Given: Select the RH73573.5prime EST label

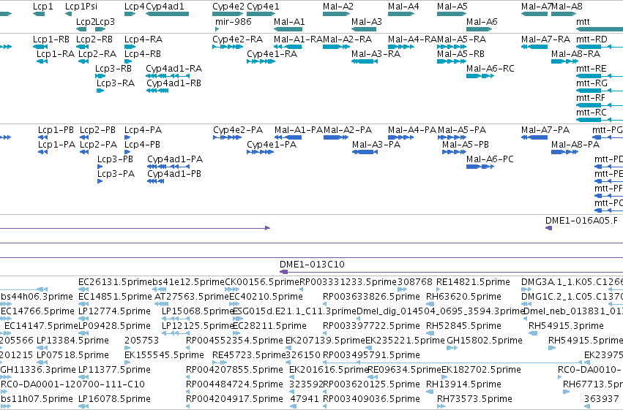Looking at the screenshot, I should tap(475, 398).
